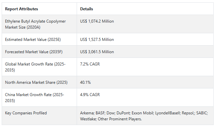Click the 40.1% market share value
This screenshot has width=215, height=127.
85,82
